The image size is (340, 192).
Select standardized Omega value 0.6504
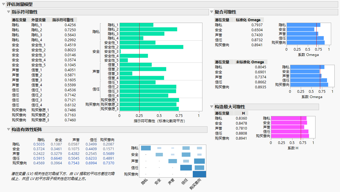tap(257, 30)
